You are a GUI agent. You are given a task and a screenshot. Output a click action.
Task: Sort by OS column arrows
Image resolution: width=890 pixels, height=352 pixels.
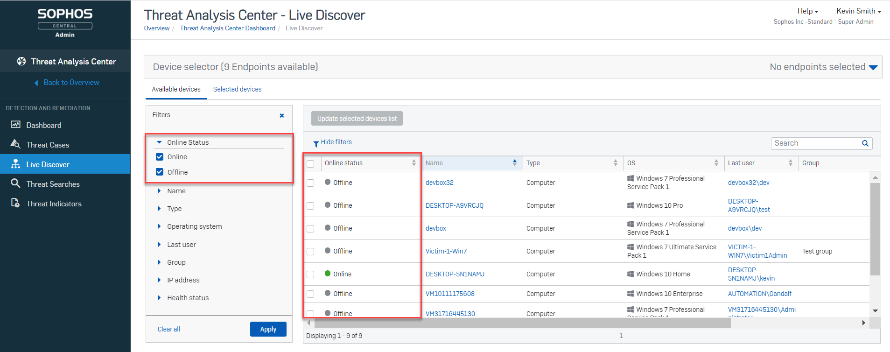(716, 163)
